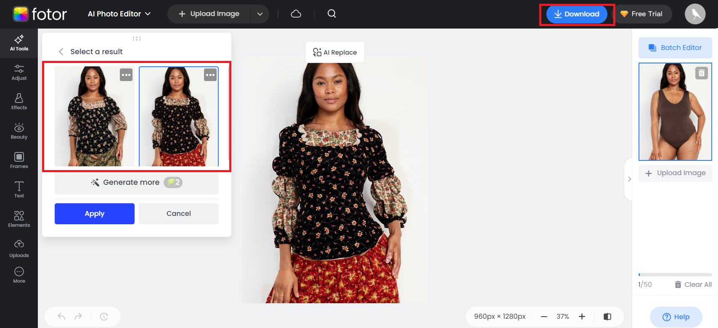
Task: Click the cloud storage icon
Action: pos(296,14)
